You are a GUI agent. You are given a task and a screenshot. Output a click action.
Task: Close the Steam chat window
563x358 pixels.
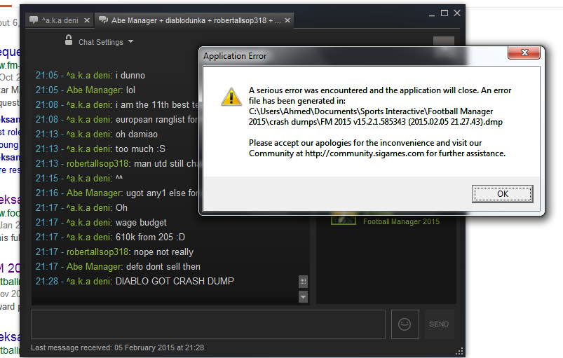coord(457,13)
